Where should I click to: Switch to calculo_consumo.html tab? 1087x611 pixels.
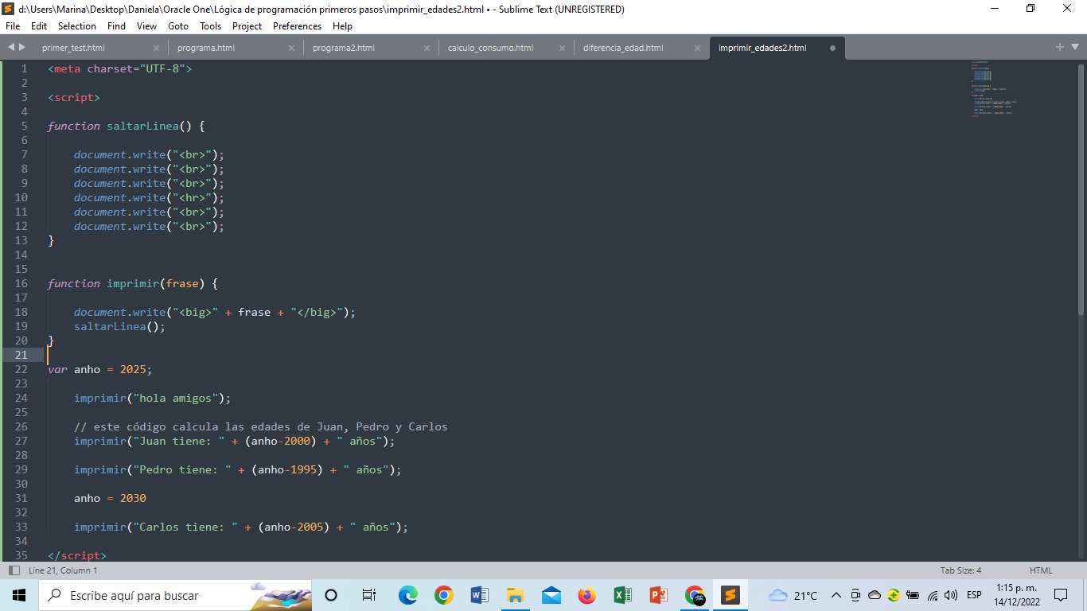[x=490, y=48]
